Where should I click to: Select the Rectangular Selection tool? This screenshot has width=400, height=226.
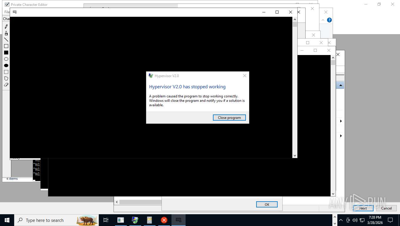click(x=6, y=72)
